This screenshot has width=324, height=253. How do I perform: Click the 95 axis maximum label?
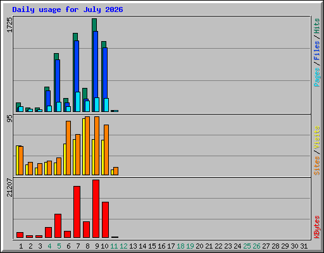click(x=9, y=119)
